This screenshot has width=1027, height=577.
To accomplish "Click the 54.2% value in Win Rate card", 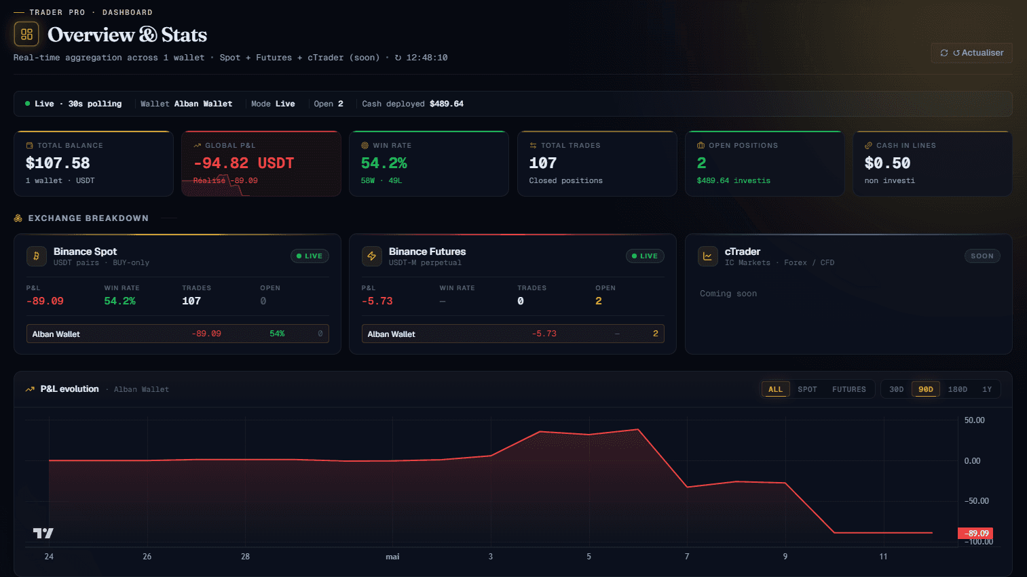I will [x=384, y=163].
